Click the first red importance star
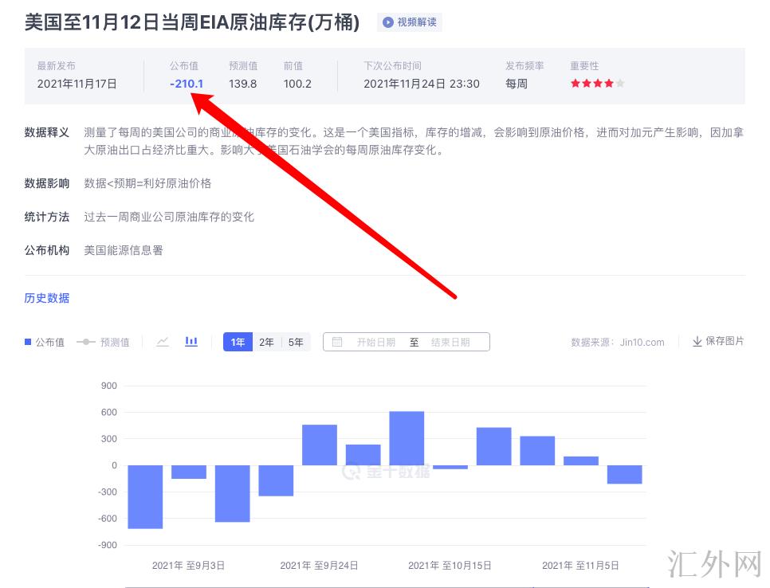The image size is (770, 588). click(x=575, y=84)
